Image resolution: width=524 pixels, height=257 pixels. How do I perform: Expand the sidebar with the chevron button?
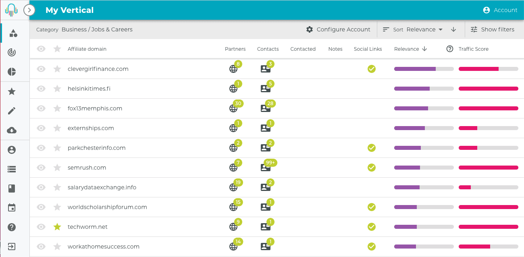(x=29, y=10)
